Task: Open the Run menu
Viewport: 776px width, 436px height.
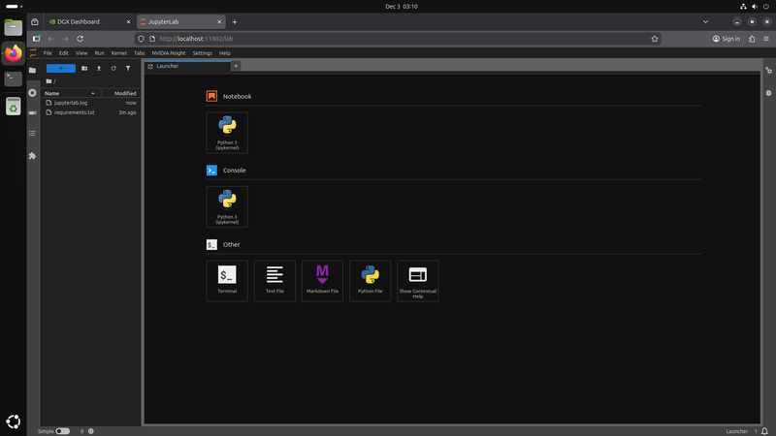Action: [x=100, y=53]
